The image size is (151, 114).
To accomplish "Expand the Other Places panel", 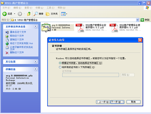I will tap(36, 61).
